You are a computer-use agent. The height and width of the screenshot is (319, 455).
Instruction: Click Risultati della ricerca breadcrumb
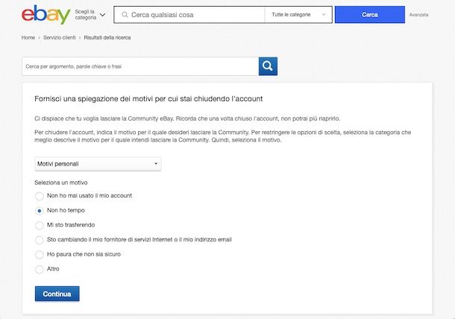[107, 37]
